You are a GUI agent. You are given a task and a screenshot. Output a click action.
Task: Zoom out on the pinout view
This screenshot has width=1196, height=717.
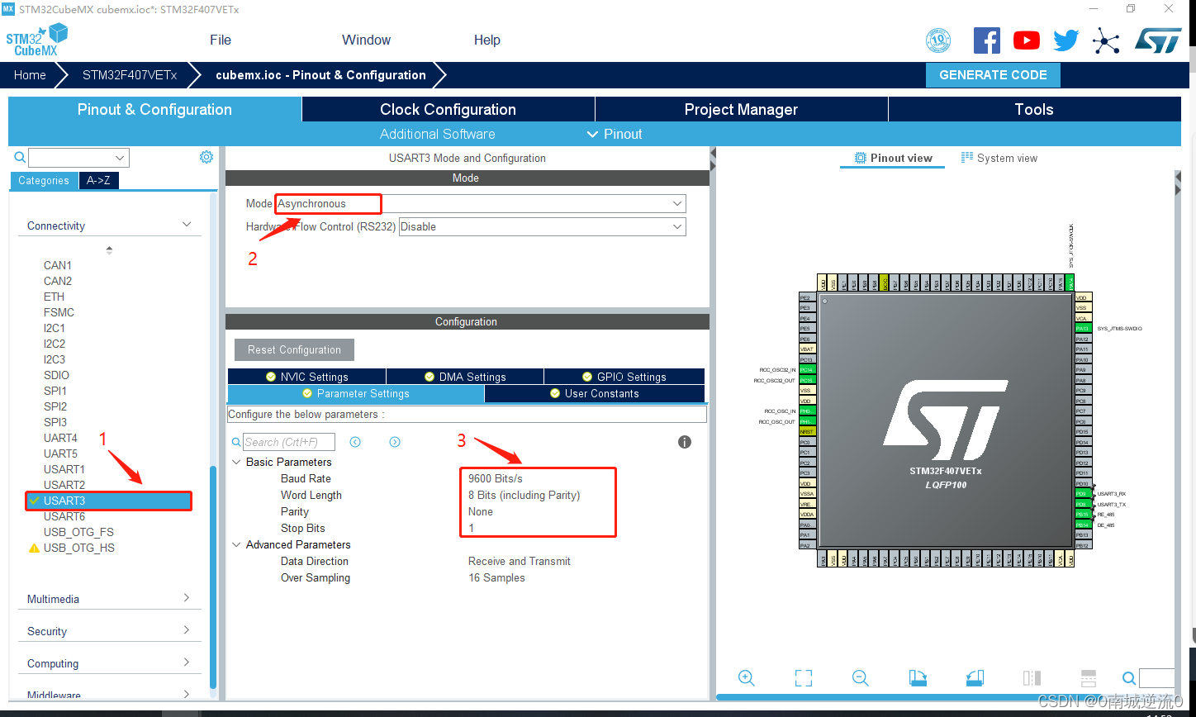click(860, 677)
